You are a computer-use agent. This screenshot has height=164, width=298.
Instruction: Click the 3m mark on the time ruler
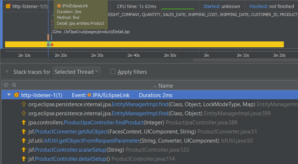point(207,55)
